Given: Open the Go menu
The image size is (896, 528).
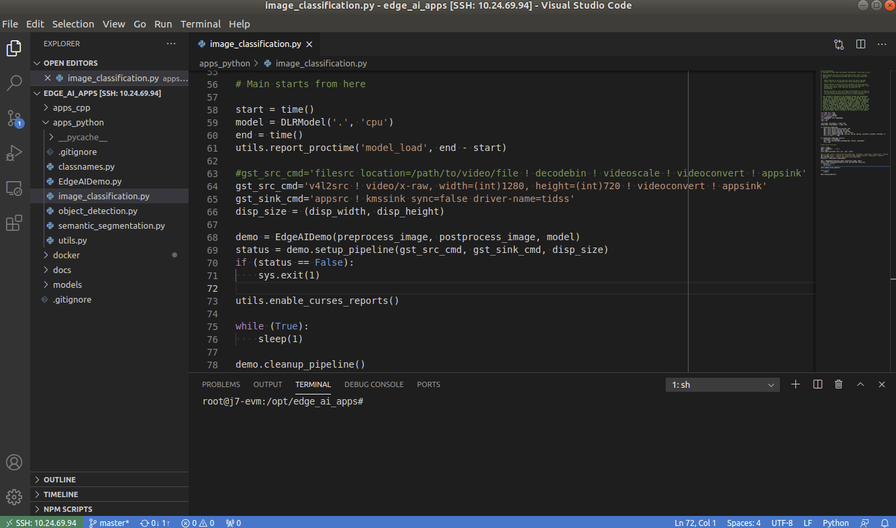Looking at the screenshot, I should (140, 24).
